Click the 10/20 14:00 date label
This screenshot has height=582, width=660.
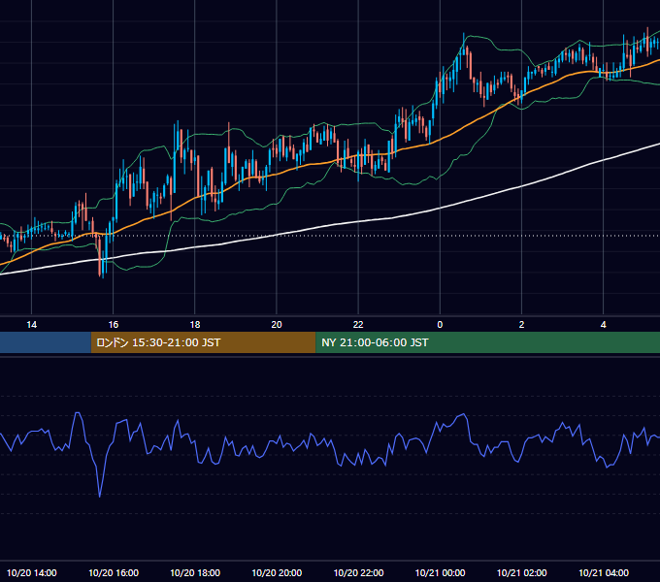[x=32, y=572]
